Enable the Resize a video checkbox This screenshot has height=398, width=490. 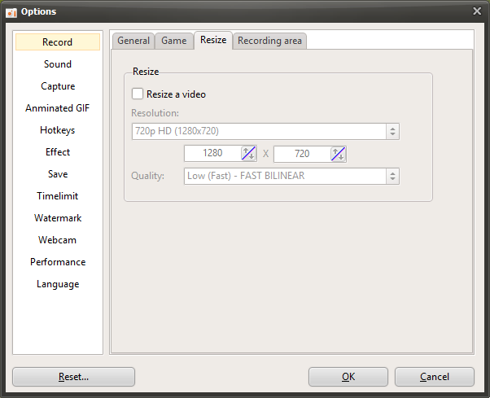[x=138, y=94]
